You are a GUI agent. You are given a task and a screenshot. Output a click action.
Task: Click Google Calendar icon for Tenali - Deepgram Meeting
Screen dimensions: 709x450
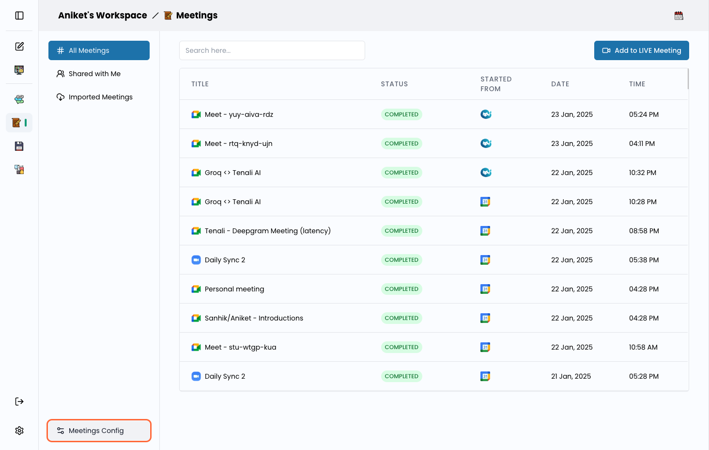pos(485,231)
